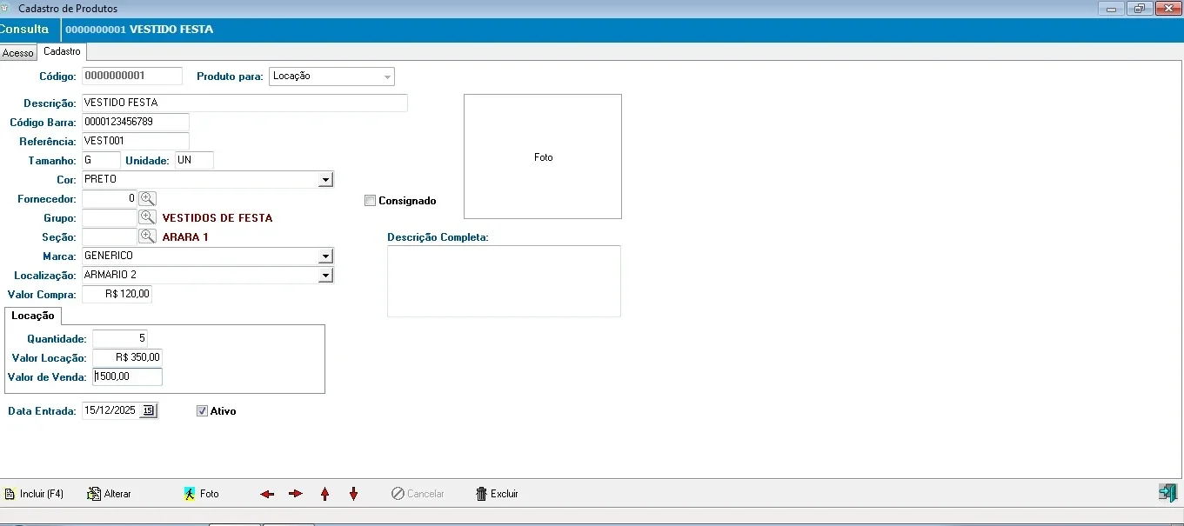The width and height of the screenshot is (1184, 526).
Task: Click the Código Barra field
Action: (x=135, y=122)
